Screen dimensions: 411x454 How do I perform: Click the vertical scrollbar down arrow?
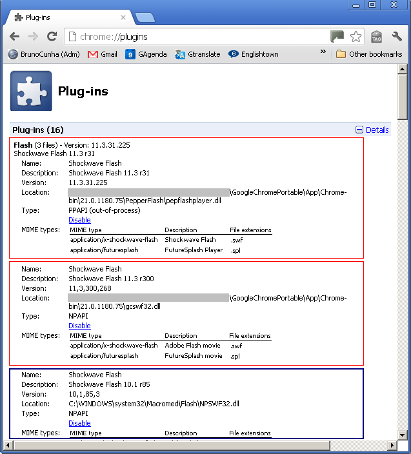[x=403, y=435]
